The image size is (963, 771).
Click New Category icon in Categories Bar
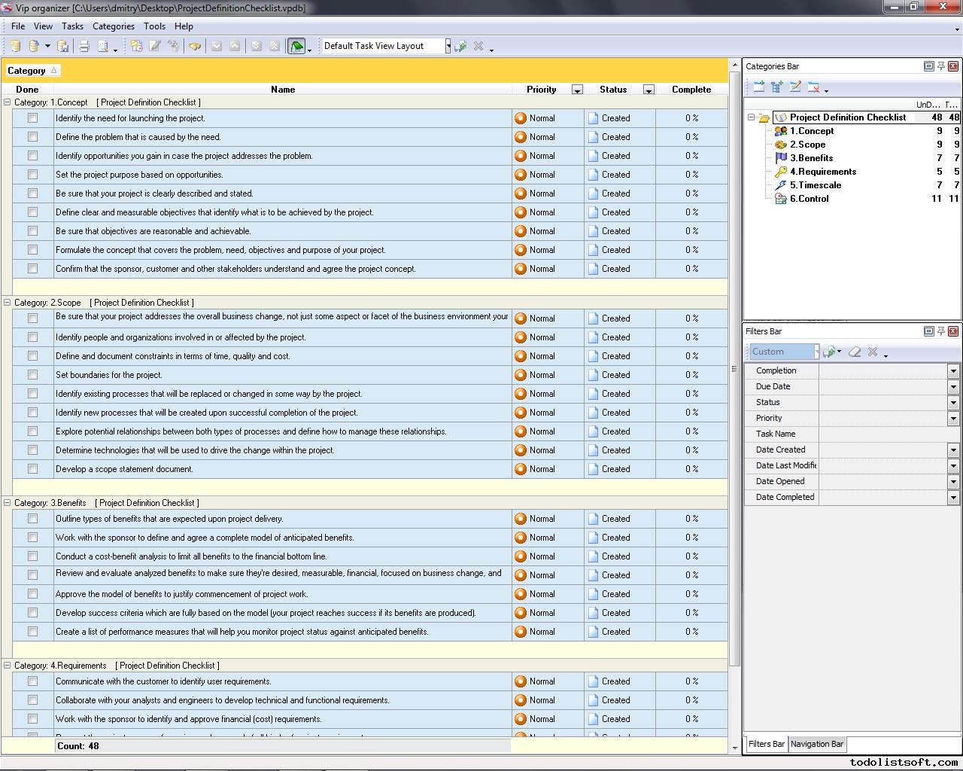759,87
